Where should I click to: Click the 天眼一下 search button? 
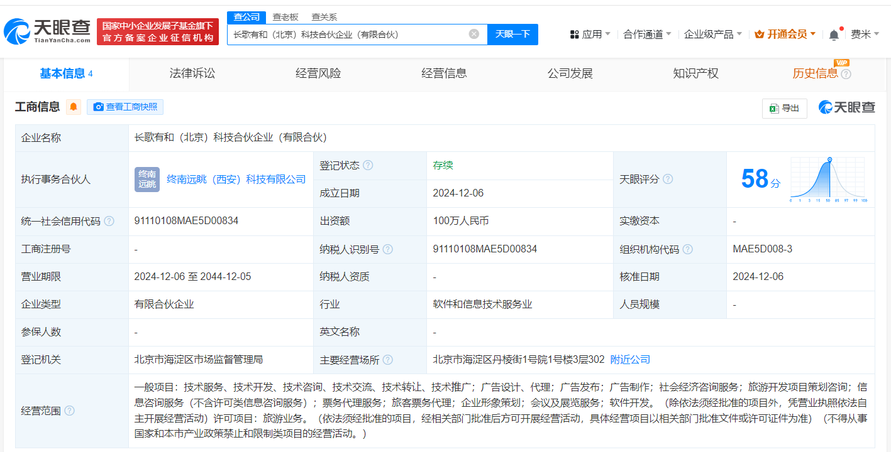click(512, 34)
